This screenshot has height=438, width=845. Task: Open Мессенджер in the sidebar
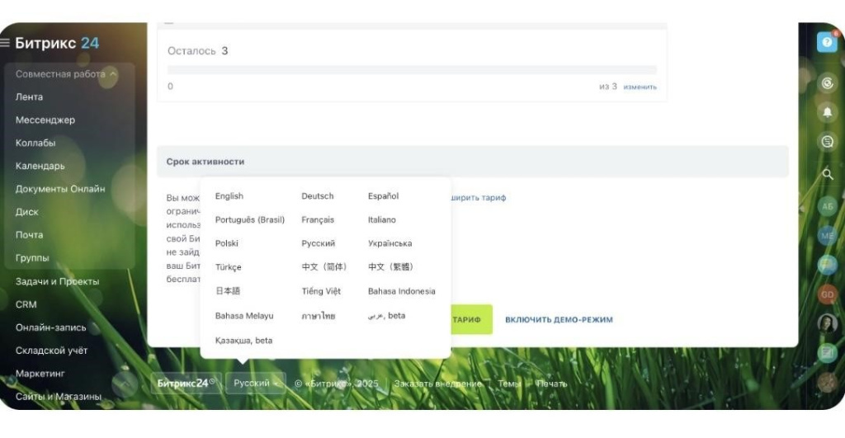[x=45, y=120]
